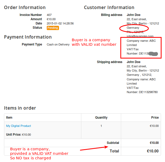165x162 pixels.
Task: Click the Items in order heading
Action: tap(20, 108)
